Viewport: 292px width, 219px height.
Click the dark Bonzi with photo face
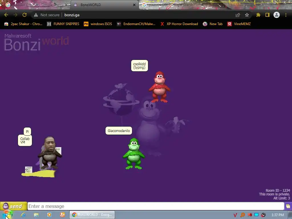click(x=50, y=153)
